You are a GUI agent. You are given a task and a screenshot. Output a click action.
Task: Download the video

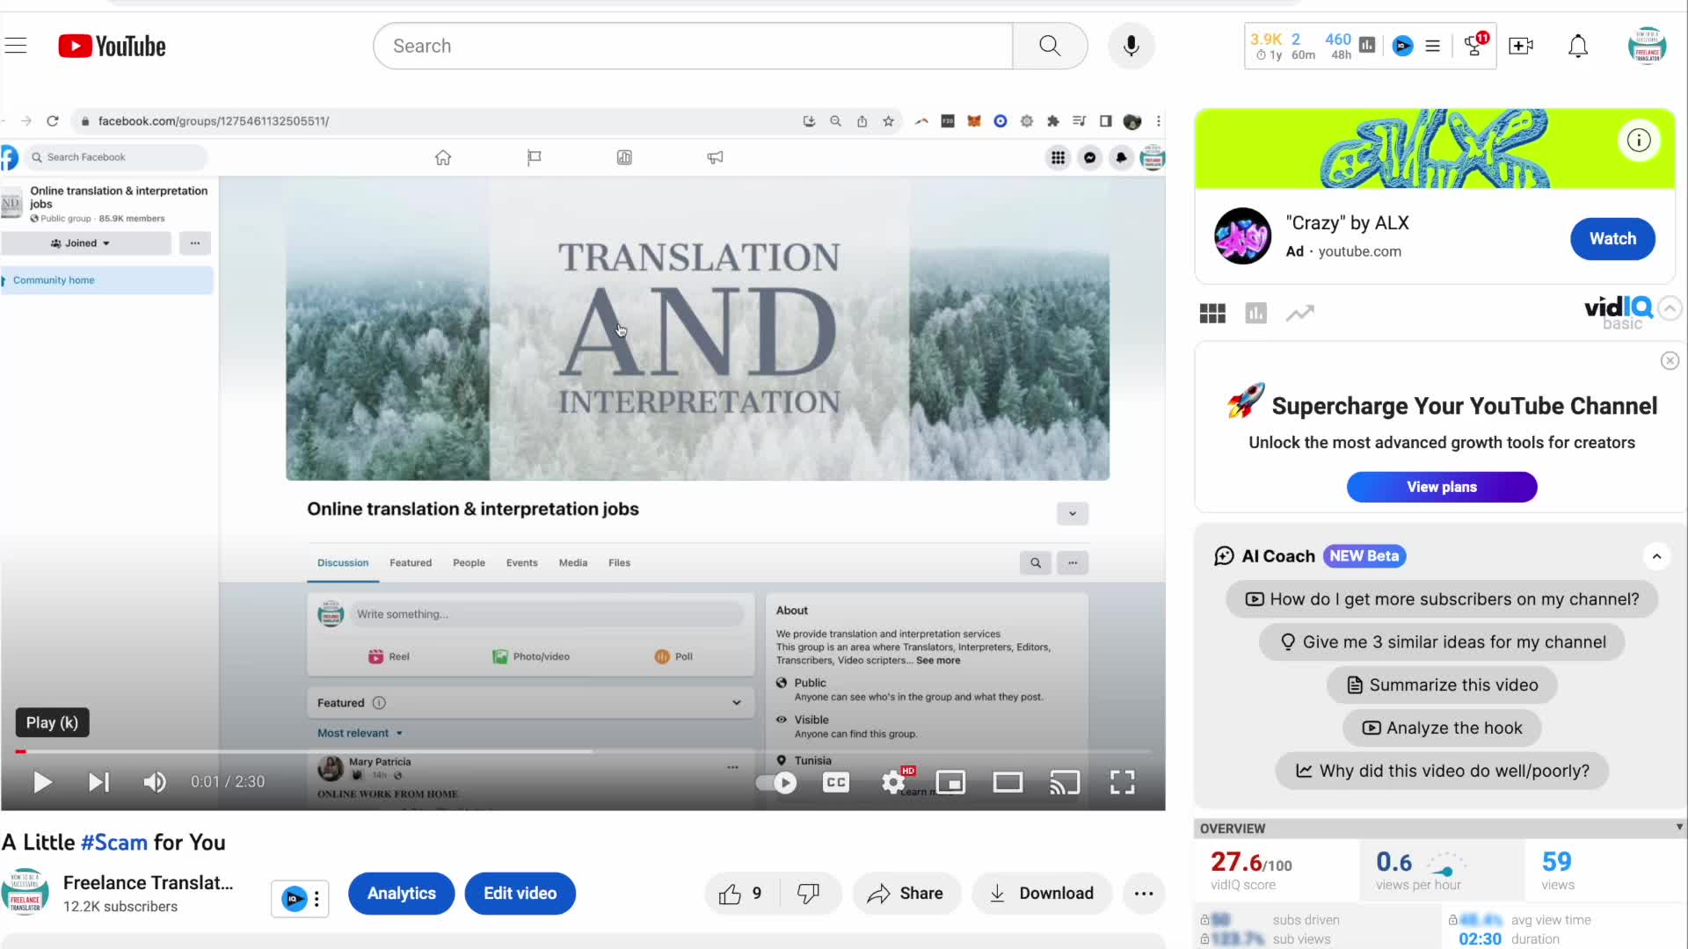coord(1042,894)
